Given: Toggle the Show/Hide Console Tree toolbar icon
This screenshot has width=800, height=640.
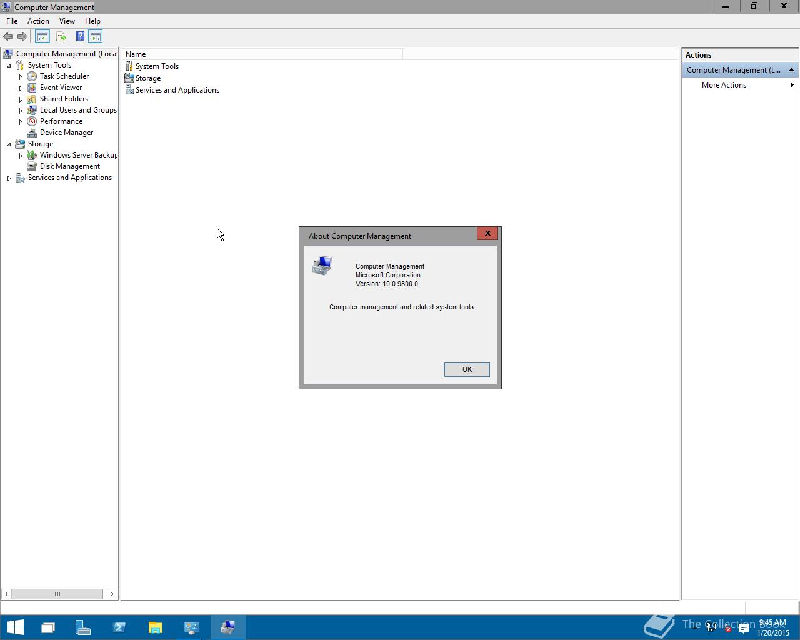Looking at the screenshot, I should coord(42,37).
